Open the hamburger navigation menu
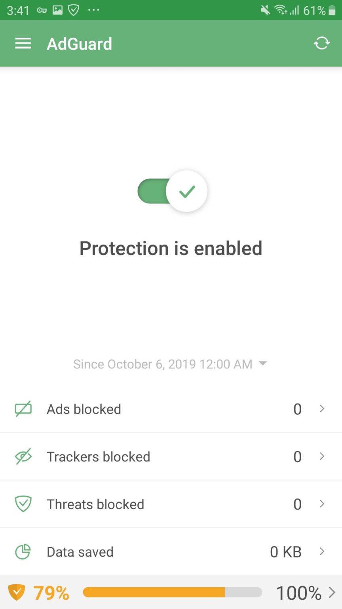The image size is (342, 609). 23,44
